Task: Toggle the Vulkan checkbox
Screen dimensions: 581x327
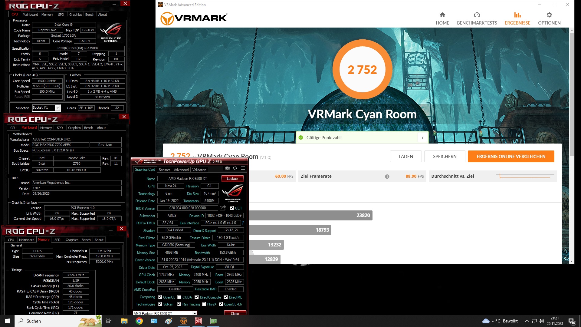Action: pos(160,304)
